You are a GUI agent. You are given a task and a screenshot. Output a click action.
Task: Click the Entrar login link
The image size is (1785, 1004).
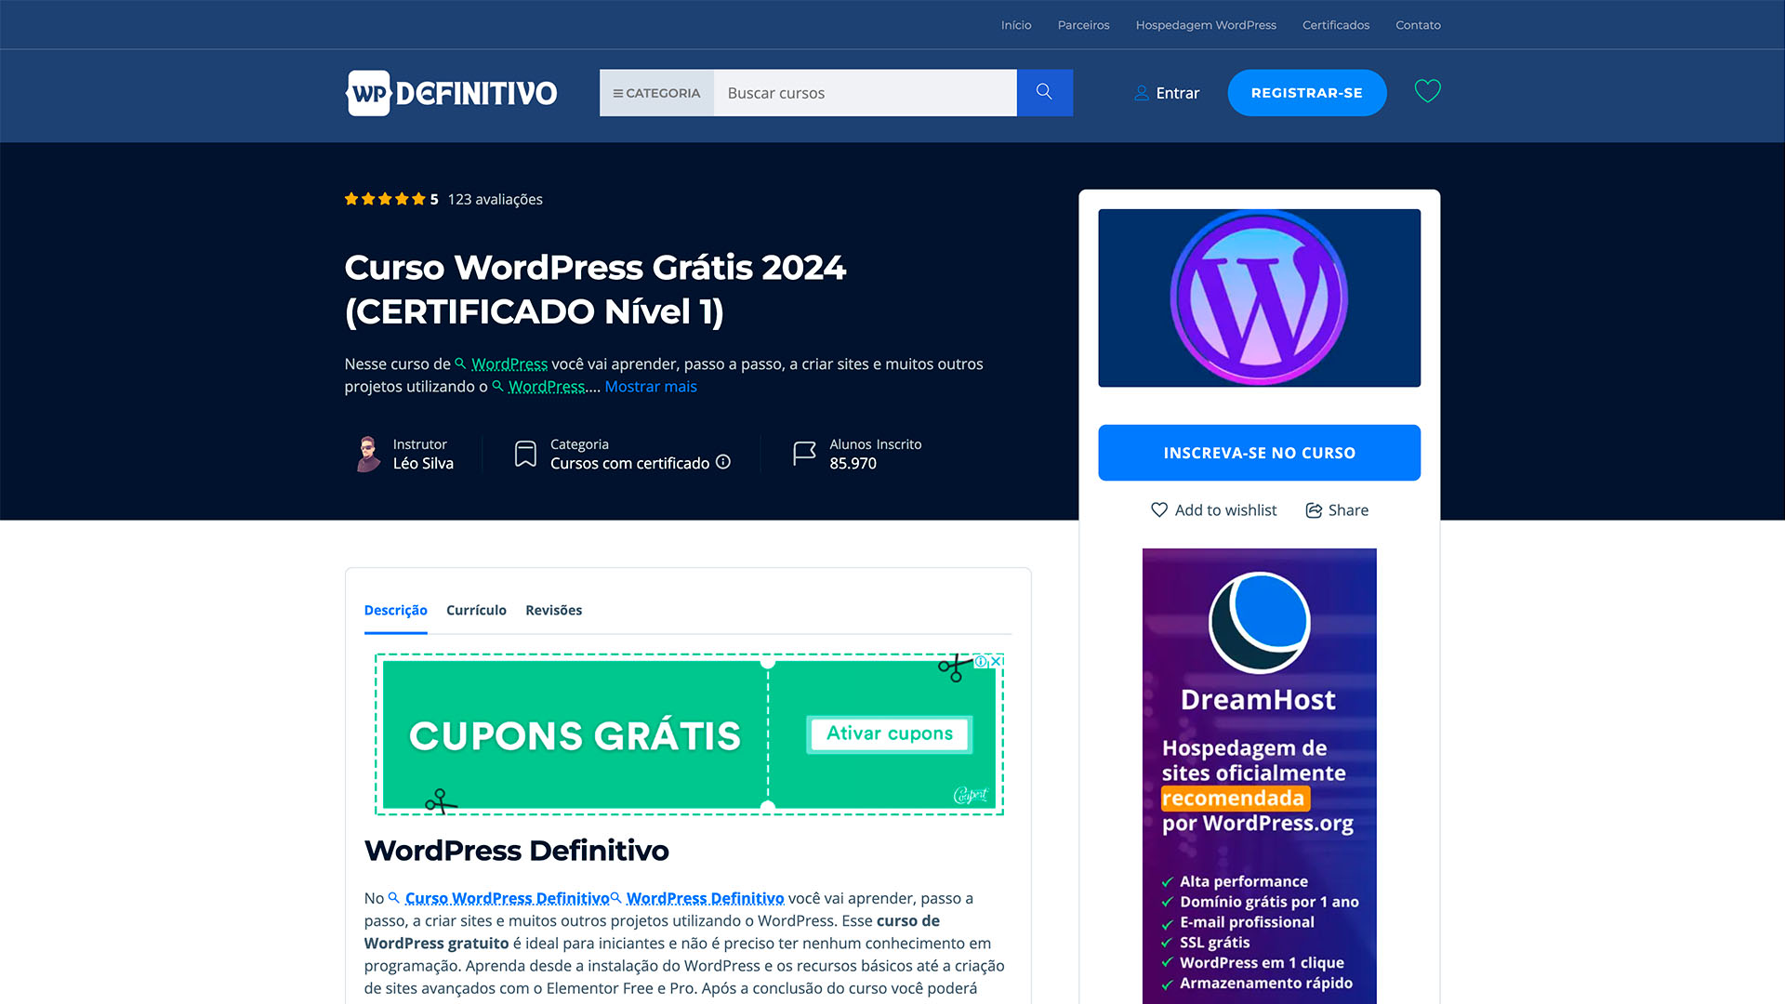(x=1177, y=93)
